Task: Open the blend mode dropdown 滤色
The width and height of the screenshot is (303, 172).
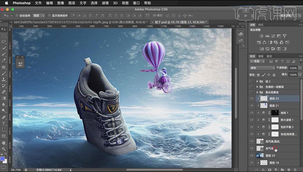Action: 262,68
